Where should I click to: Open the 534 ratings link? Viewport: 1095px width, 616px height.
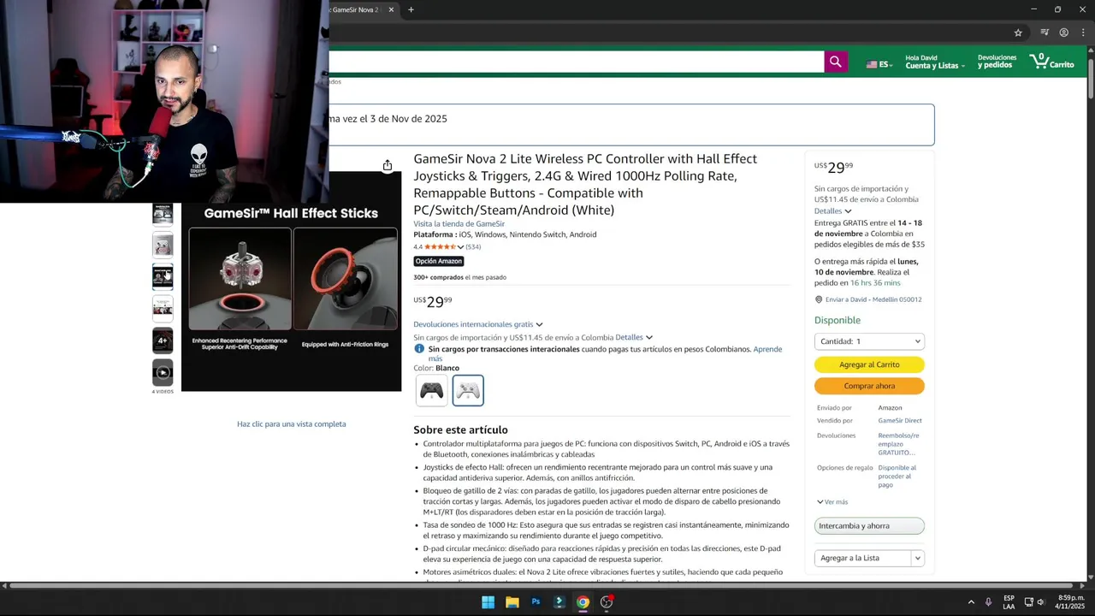[473, 247]
